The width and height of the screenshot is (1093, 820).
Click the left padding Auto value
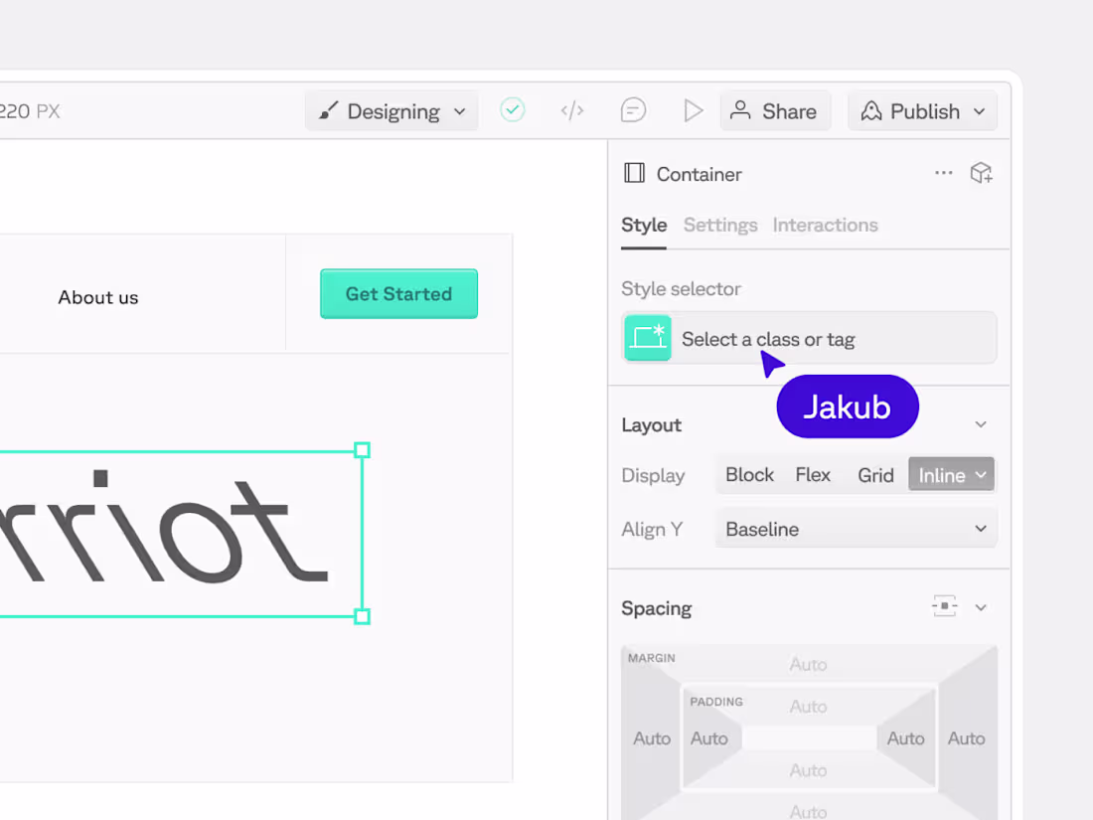[708, 738]
